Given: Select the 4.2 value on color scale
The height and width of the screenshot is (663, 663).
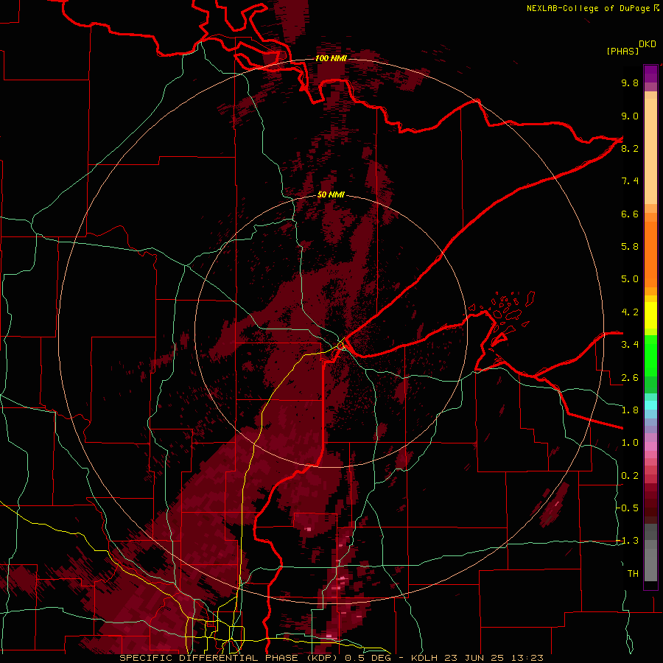Looking at the screenshot, I should pyautogui.click(x=630, y=312).
